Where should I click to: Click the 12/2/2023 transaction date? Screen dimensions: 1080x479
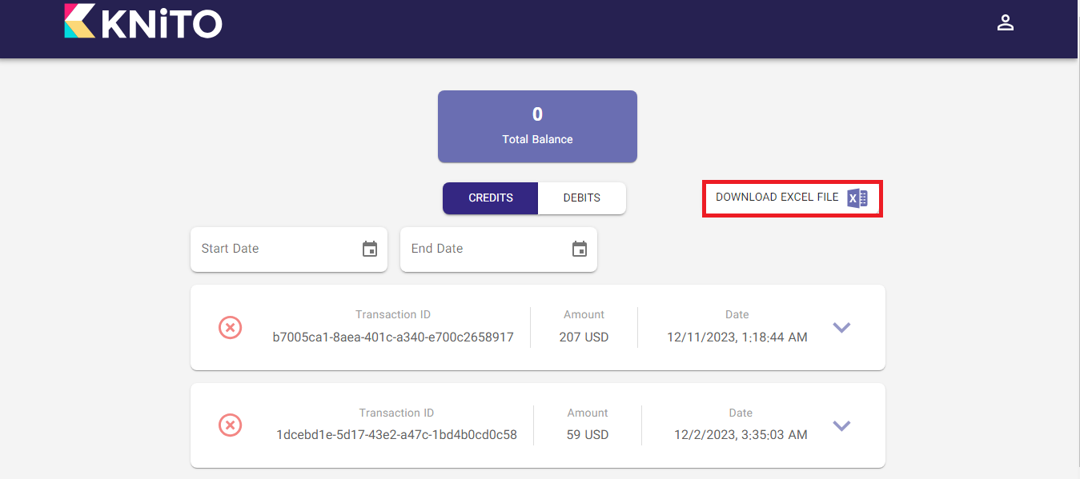(x=740, y=436)
